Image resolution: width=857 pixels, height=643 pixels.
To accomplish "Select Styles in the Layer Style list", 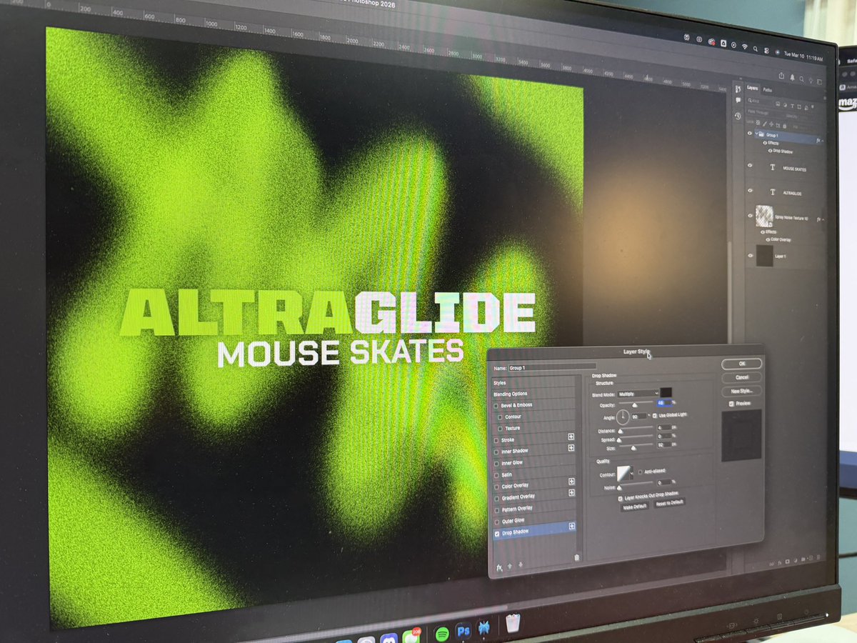I will pyautogui.click(x=499, y=383).
